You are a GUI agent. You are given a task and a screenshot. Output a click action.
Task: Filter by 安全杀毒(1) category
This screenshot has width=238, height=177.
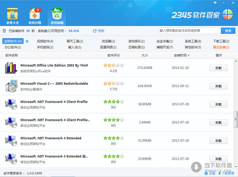[x=165, y=41]
